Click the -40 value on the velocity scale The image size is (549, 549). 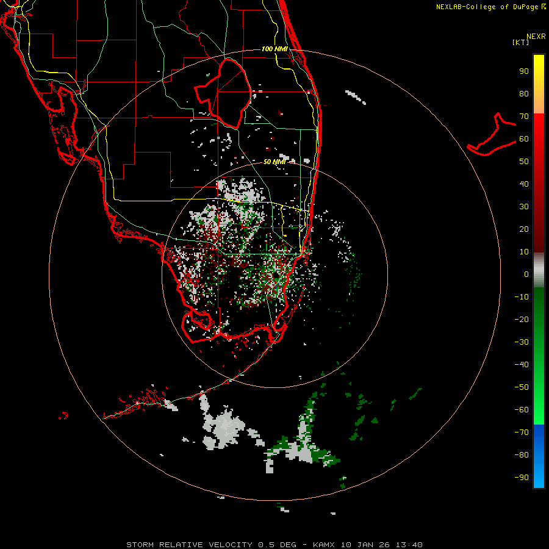(522, 365)
